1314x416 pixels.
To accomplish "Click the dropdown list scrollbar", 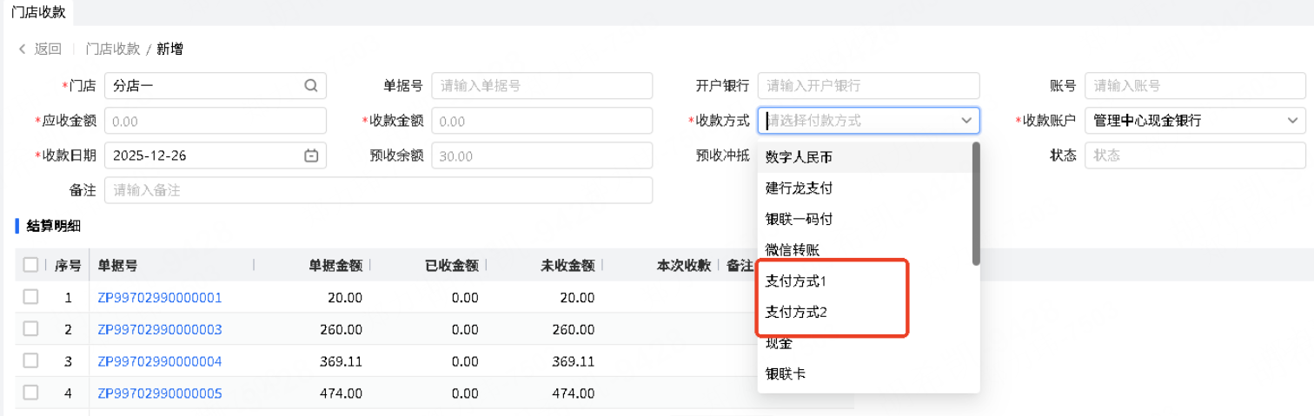I will coord(976,204).
